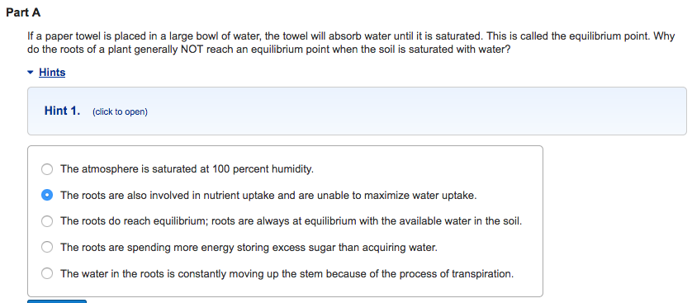
Task: Select the "roots are also involved in nutrient uptake" radio
Action: pos(47,195)
